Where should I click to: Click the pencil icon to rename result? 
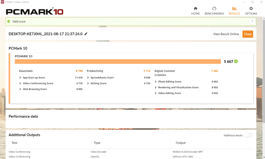[x=86, y=34]
